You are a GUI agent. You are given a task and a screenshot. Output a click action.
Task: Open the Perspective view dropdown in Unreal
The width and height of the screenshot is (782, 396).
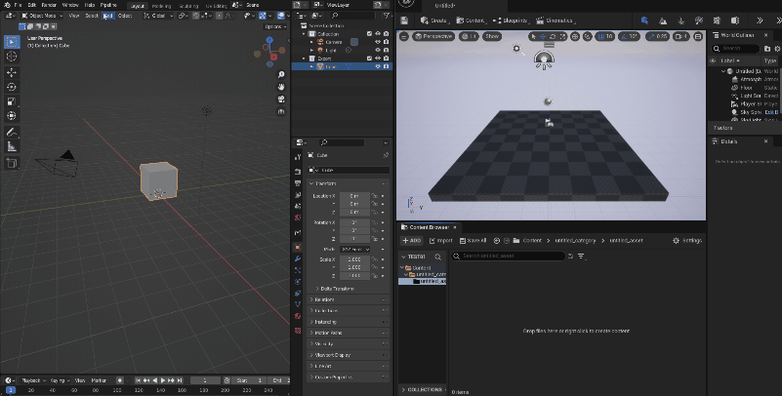[433, 36]
